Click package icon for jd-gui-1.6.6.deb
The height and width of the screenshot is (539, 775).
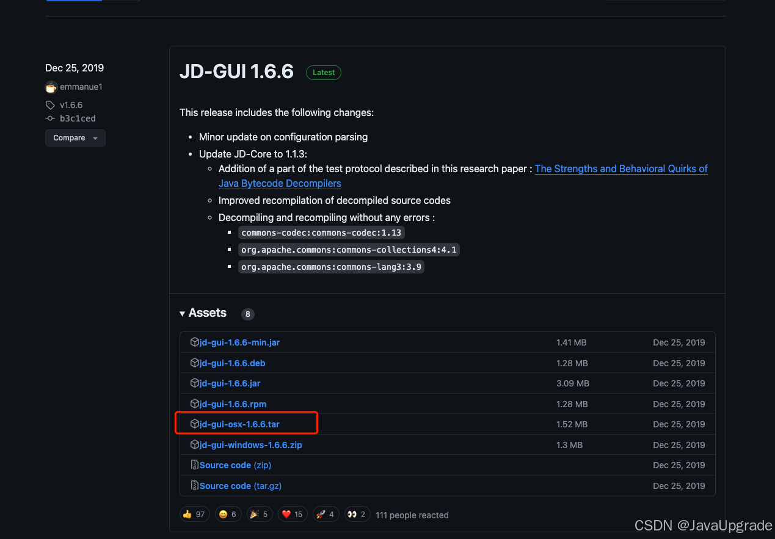195,363
